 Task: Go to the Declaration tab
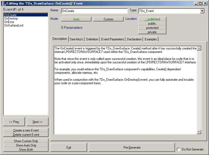coord(134,39)
